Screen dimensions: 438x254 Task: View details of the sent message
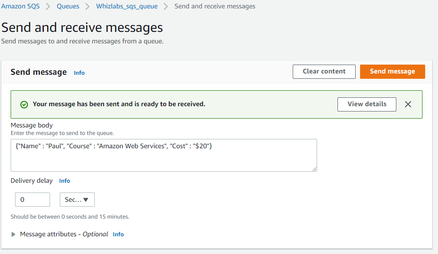click(x=367, y=104)
